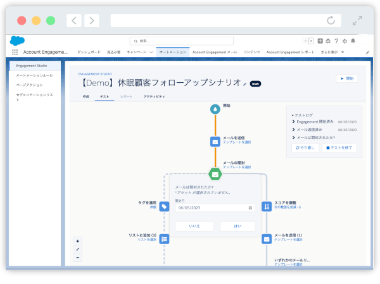Image resolution: width=380 pixels, height=284 pixels.
Task: Open the コンテンツ nav tab
Action: (x=252, y=52)
